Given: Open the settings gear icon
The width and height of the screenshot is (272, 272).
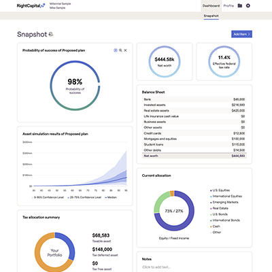Looking at the screenshot, I should (x=248, y=5).
